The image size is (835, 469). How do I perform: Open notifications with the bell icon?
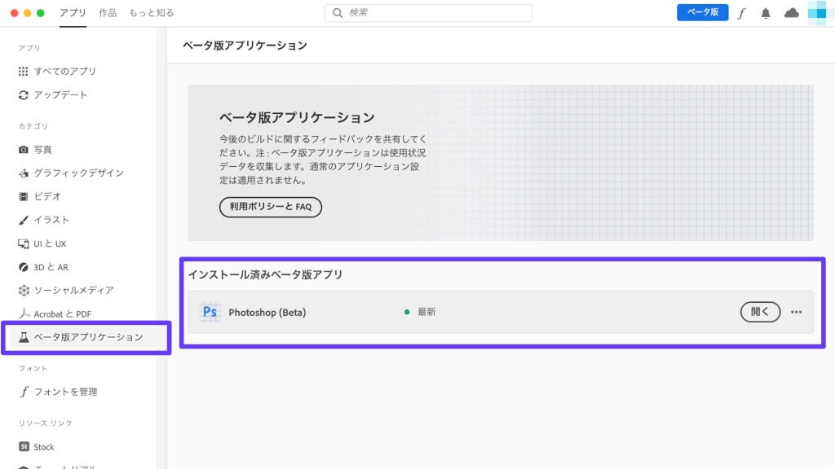765,13
